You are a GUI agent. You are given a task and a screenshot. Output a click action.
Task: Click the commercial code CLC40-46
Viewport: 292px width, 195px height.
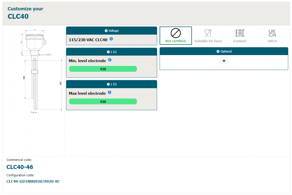pyautogui.click(x=20, y=167)
